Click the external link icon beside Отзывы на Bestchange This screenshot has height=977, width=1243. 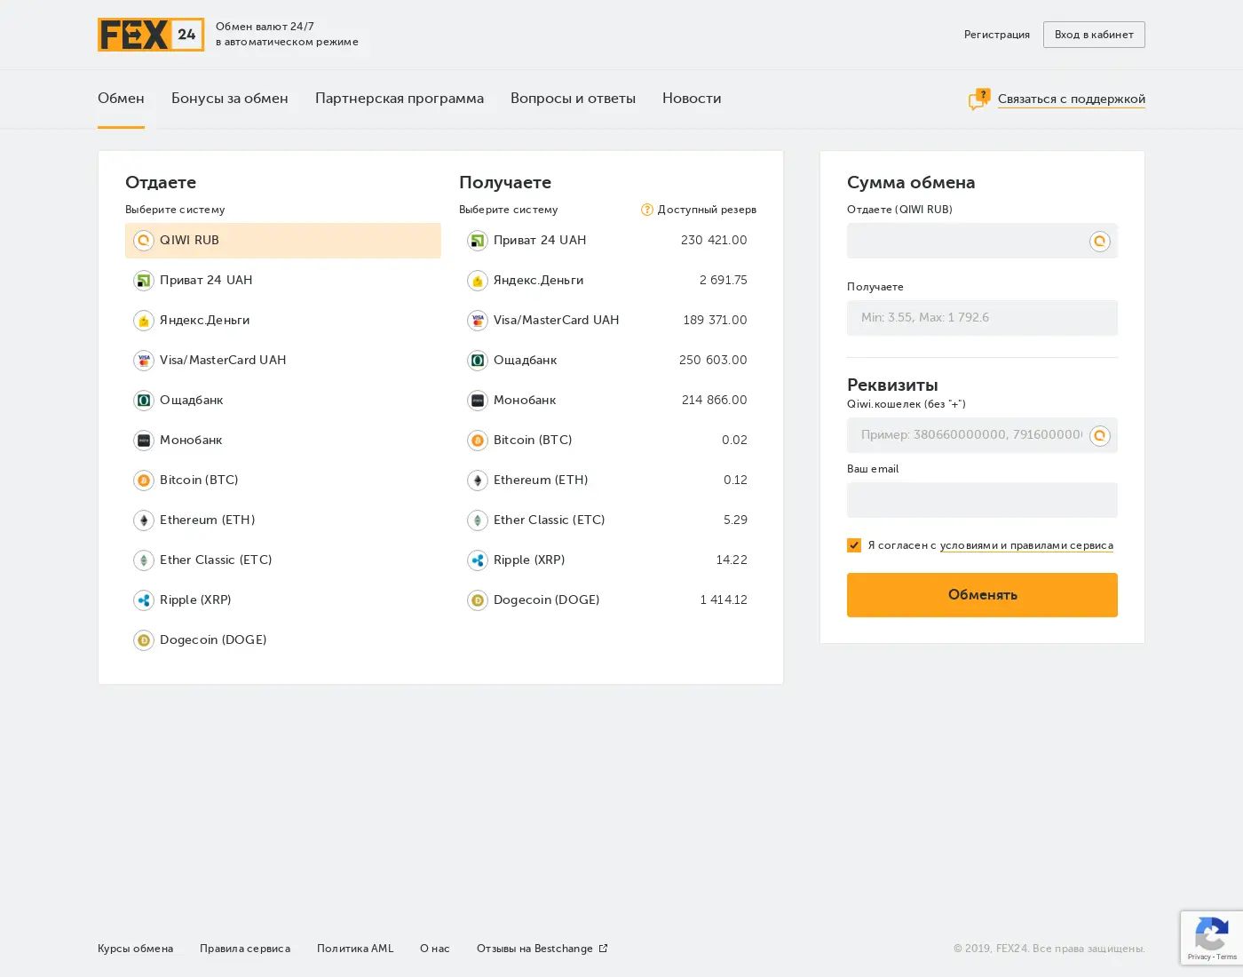[x=603, y=949]
